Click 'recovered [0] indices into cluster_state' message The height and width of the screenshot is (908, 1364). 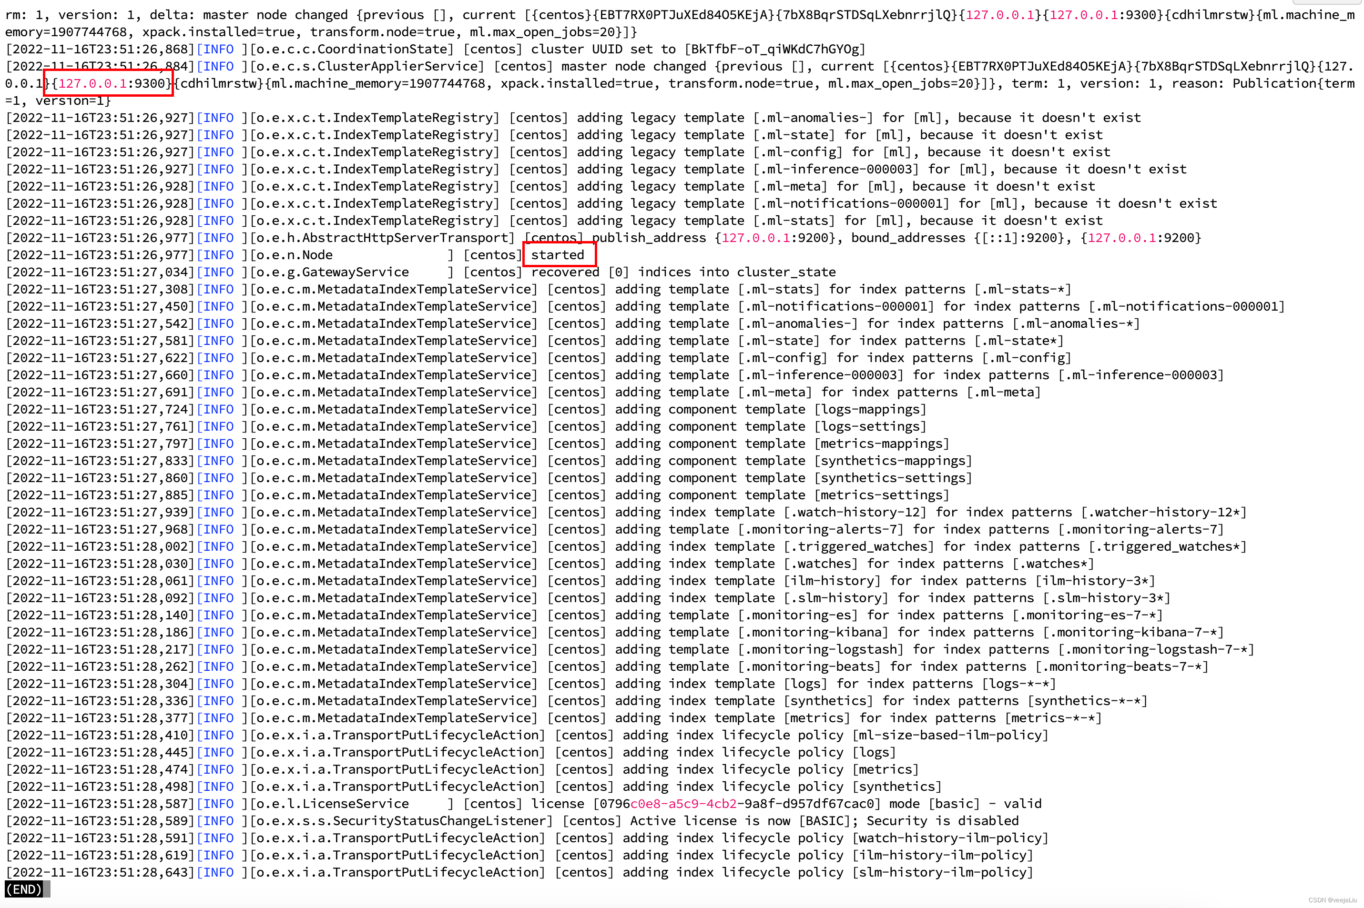pyautogui.click(x=683, y=272)
